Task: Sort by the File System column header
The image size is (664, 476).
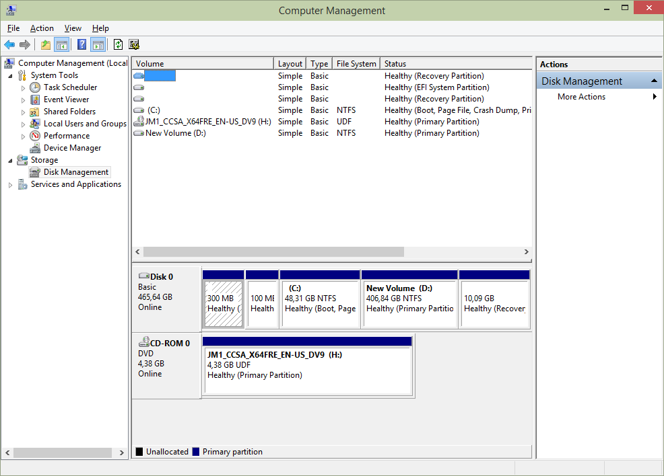Action: pyautogui.click(x=356, y=64)
